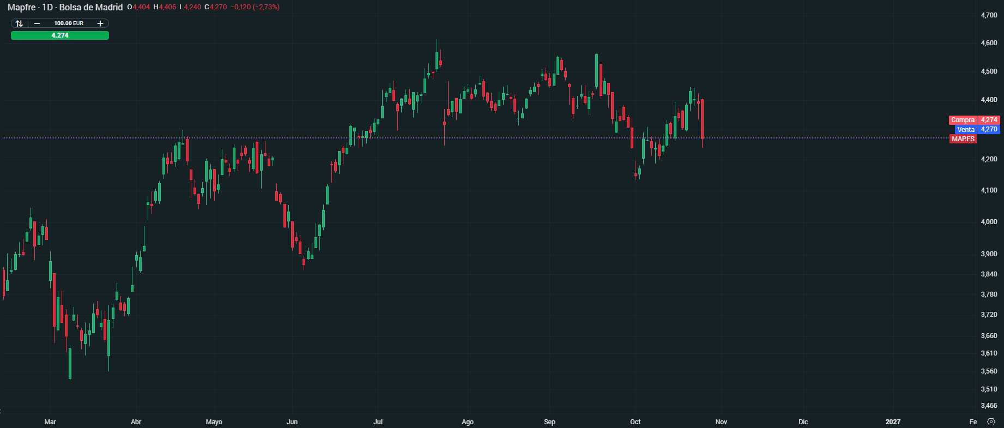Click the 3,900 price axis label
The height and width of the screenshot is (428, 1004).
(x=989, y=254)
